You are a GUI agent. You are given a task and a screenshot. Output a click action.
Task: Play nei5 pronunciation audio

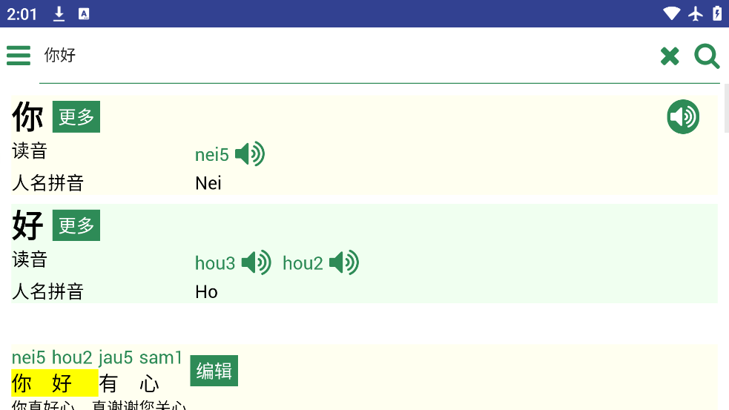tap(250, 154)
